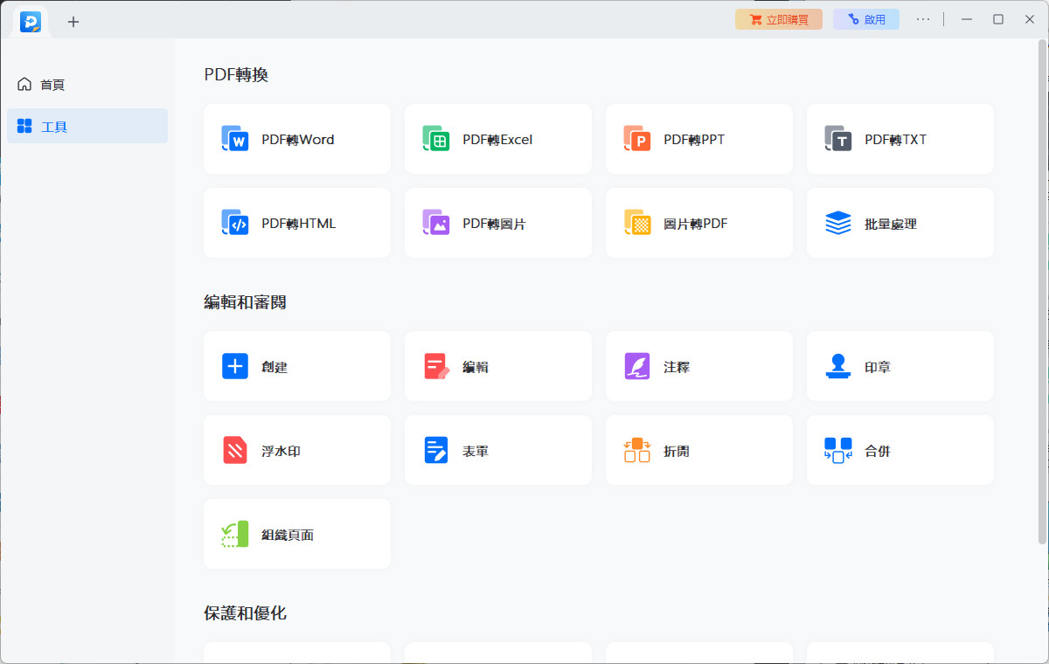Open the PDF轉圖片 converter icon

click(x=436, y=223)
